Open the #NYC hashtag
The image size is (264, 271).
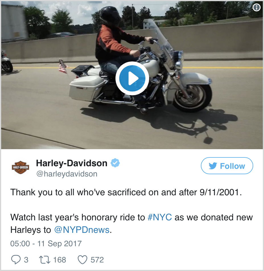pyautogui.click(x=160, y=217)
